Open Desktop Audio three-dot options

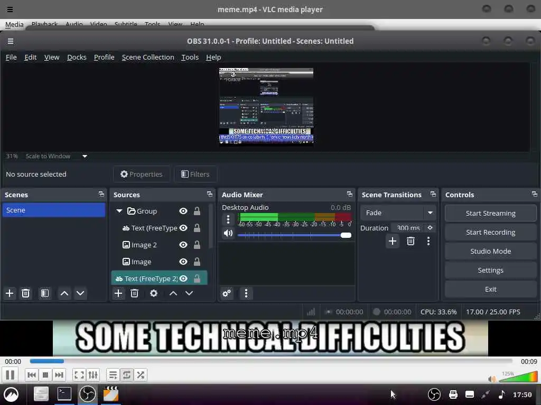228,219
